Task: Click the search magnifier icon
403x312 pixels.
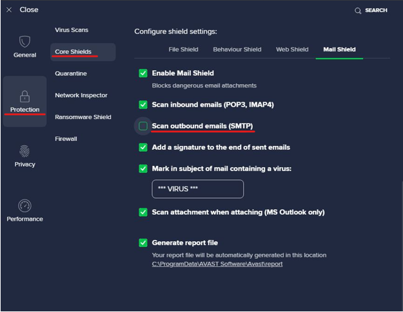Action: click(x=358, y=11)
